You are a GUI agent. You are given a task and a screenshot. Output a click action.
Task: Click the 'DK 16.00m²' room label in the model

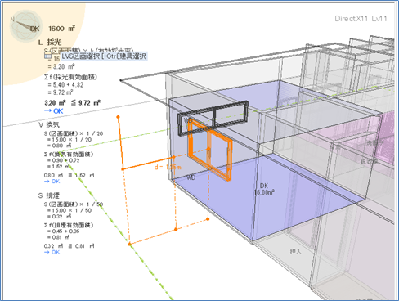pyautogui.click(x=264, y=189)
